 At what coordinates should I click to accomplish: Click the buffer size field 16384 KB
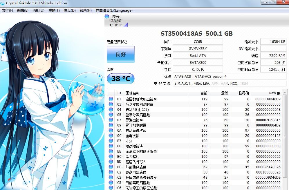273,42
